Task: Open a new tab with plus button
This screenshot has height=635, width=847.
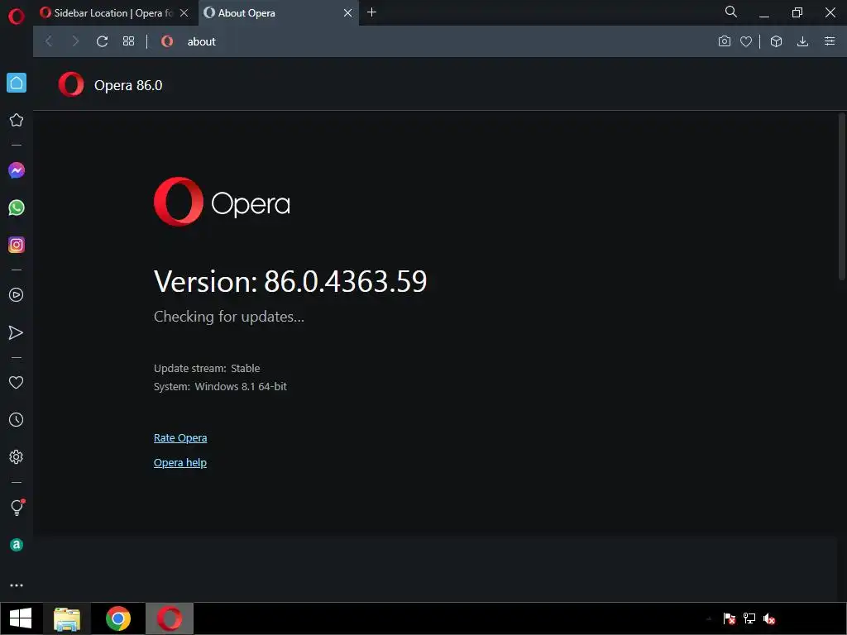Action: [371, 12]
